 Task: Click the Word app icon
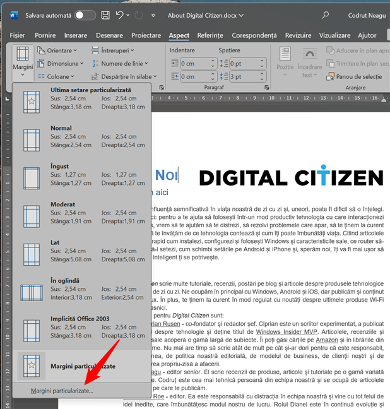point(13,15)
